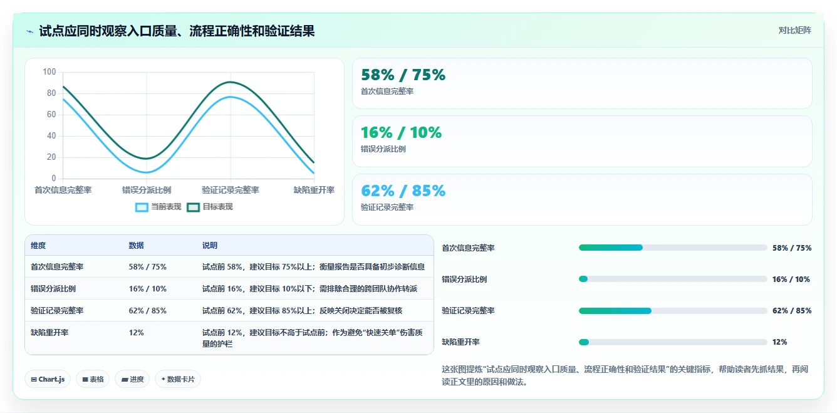Click 首次信息完整率 label in the progress list

coord(469,248)
